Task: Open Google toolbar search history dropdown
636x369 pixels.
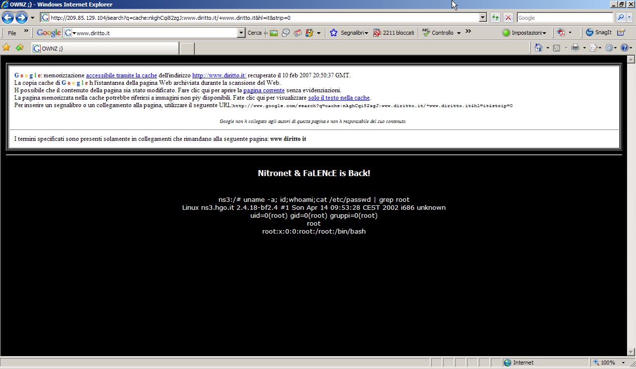Action: 241,33
